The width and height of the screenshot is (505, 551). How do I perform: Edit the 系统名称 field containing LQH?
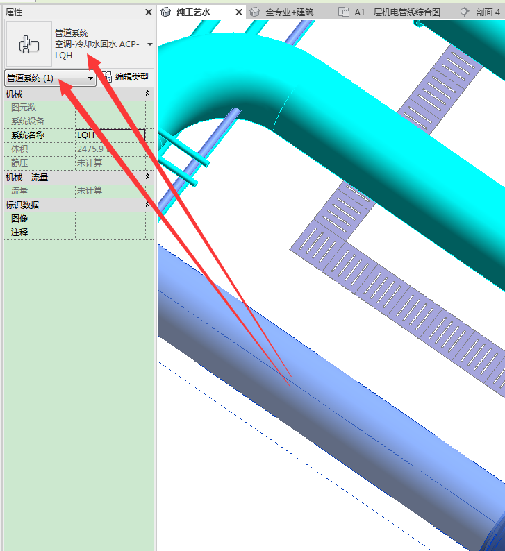pyautogui.click(x=110, y=135)
